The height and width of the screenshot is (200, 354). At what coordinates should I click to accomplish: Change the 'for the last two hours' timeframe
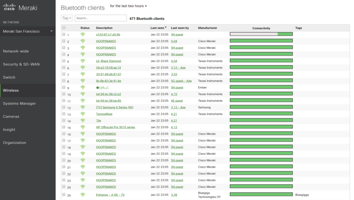coord(128,6)
